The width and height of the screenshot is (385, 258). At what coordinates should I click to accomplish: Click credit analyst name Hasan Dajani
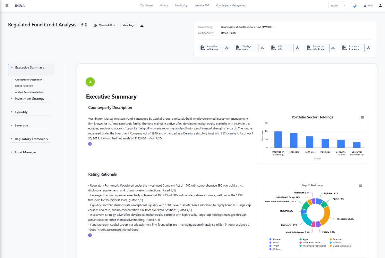pos(228,33)
